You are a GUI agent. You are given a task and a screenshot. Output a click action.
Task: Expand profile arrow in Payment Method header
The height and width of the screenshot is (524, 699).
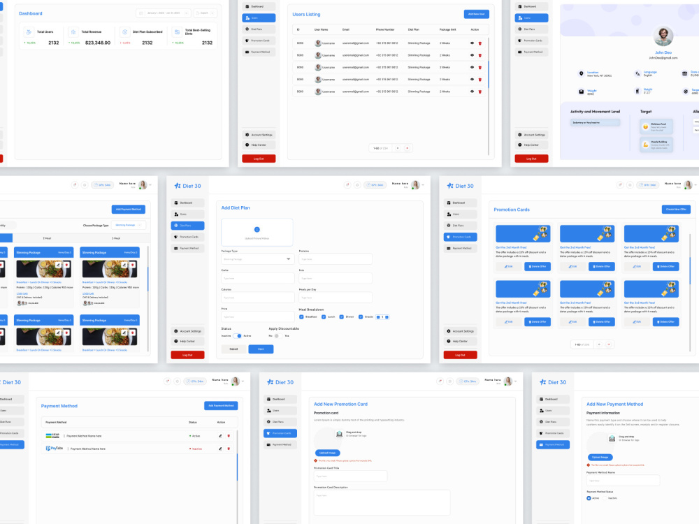[245, 381]
